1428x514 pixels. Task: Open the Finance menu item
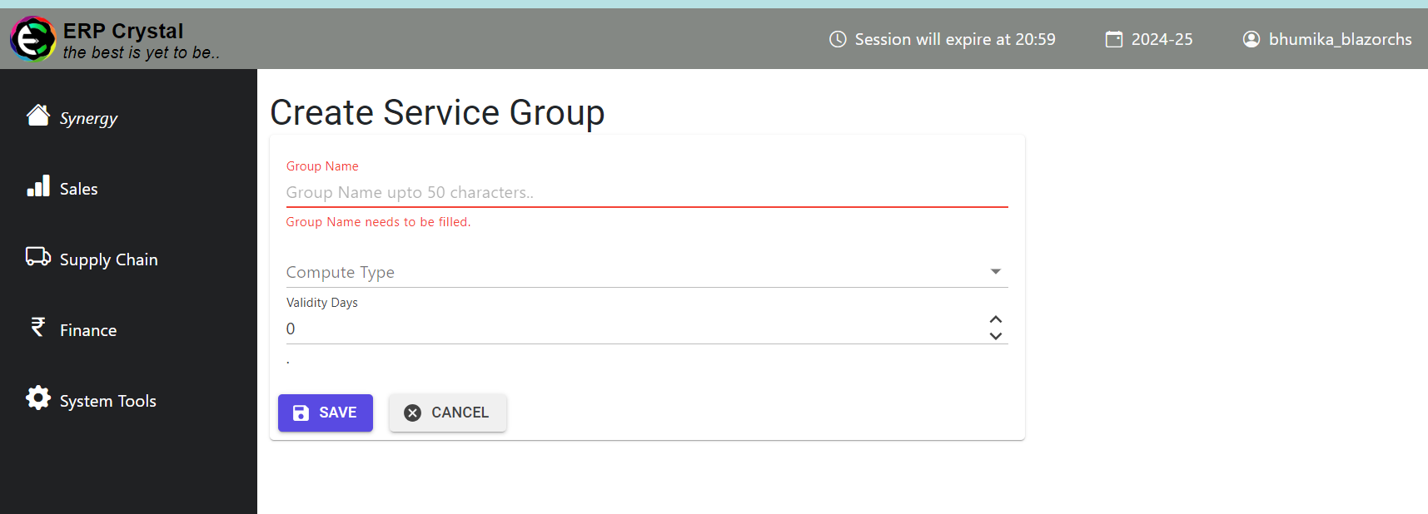click(x=88, y=330)
